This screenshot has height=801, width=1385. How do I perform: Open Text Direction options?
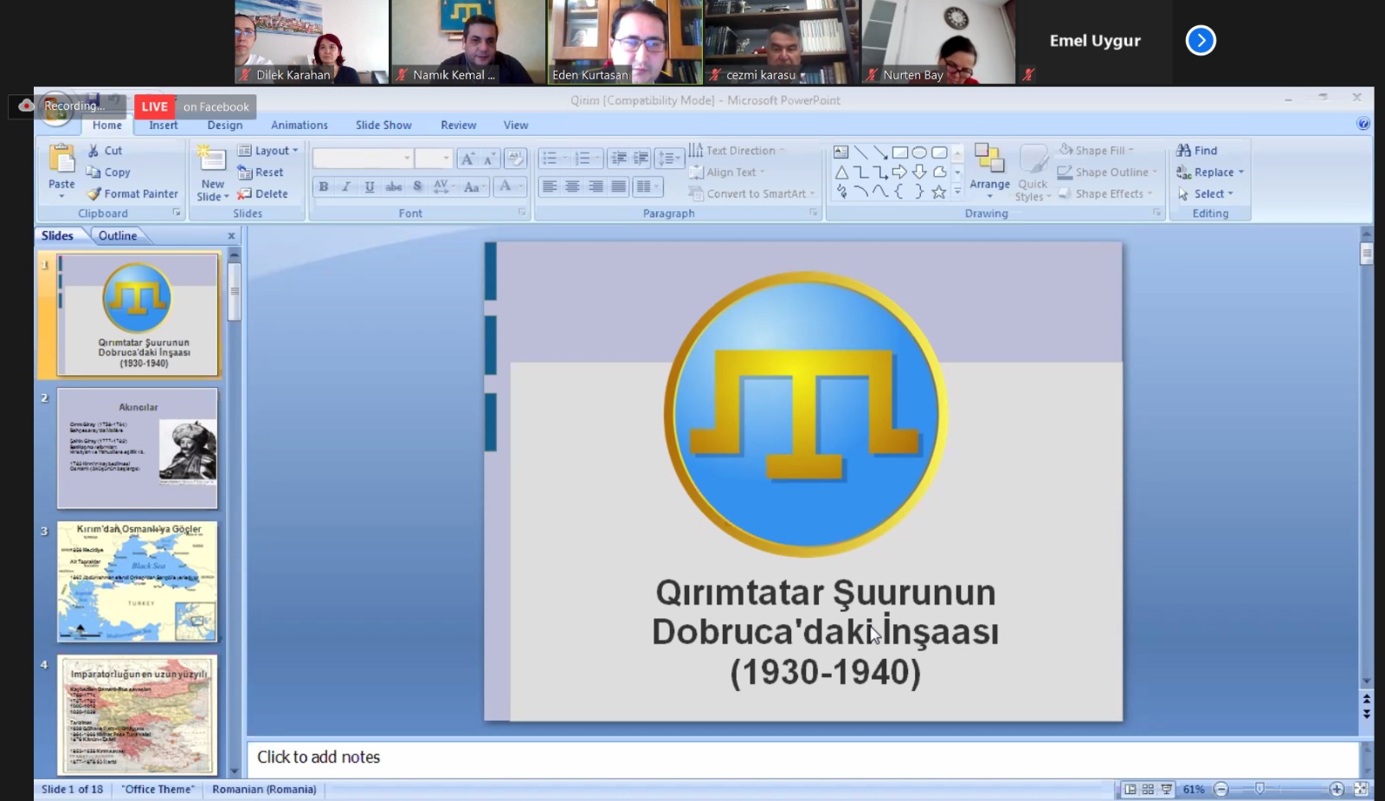pyautogui.click(x=738, y=151)
